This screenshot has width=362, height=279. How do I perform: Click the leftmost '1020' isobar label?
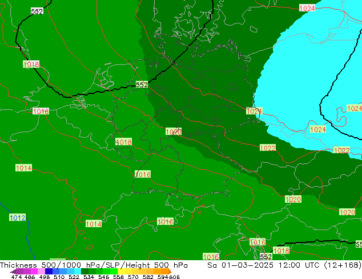click(174, 132)
